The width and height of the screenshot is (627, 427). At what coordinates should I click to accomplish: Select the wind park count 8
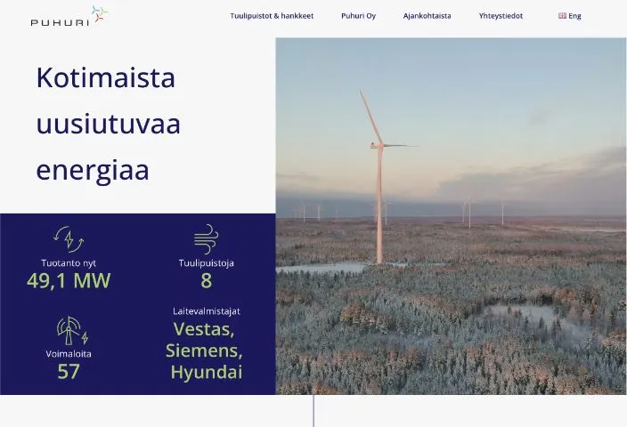[x=207, y=280]
